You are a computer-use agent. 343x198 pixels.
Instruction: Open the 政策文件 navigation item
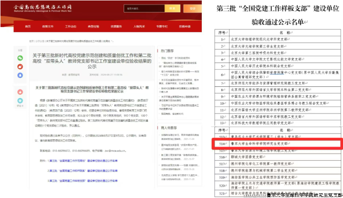point(48,27)
